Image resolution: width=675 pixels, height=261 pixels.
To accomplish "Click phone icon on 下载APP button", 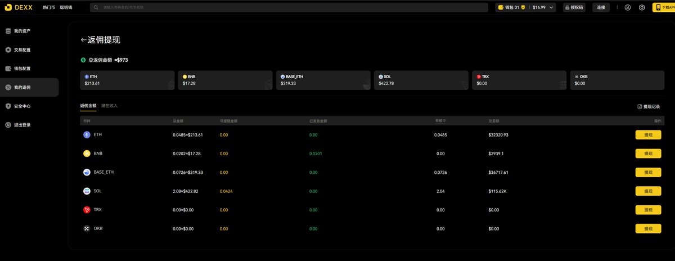I will [657, 7].
